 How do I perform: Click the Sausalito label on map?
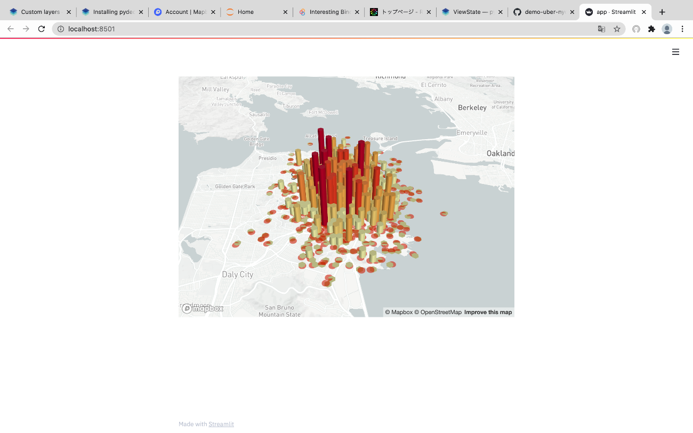260,115
